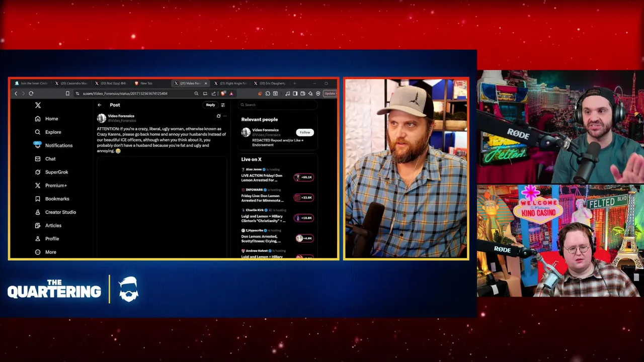Click the Brave Rewards triangle icon
644x362 pixels.
[231, 94]
